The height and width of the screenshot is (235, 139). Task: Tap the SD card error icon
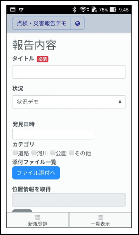click(x=94, y=9)
